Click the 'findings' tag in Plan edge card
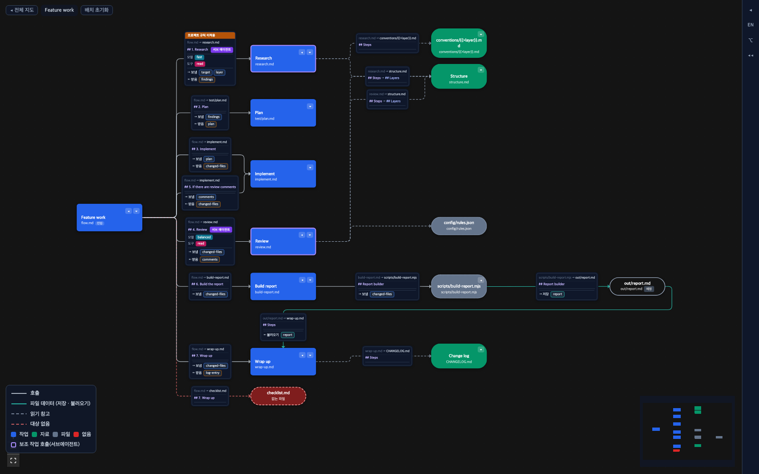 pyautogui.click(x=213, y=117)
